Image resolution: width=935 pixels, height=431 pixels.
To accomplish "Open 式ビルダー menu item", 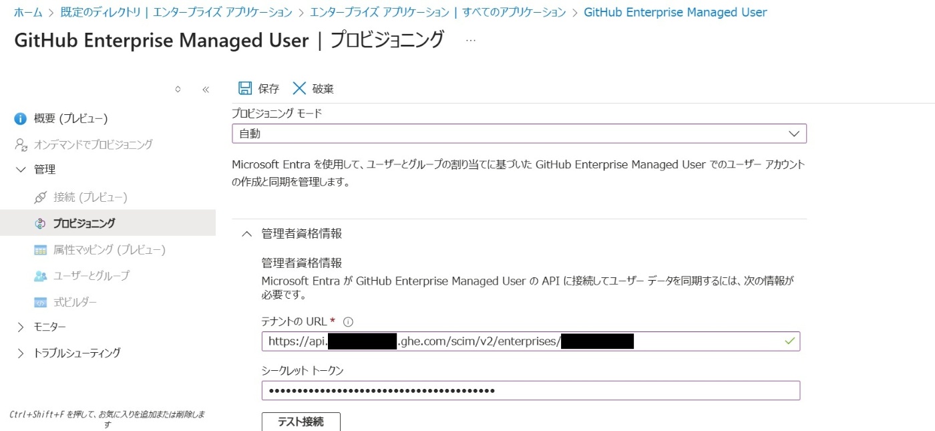I will pos(75,302).
